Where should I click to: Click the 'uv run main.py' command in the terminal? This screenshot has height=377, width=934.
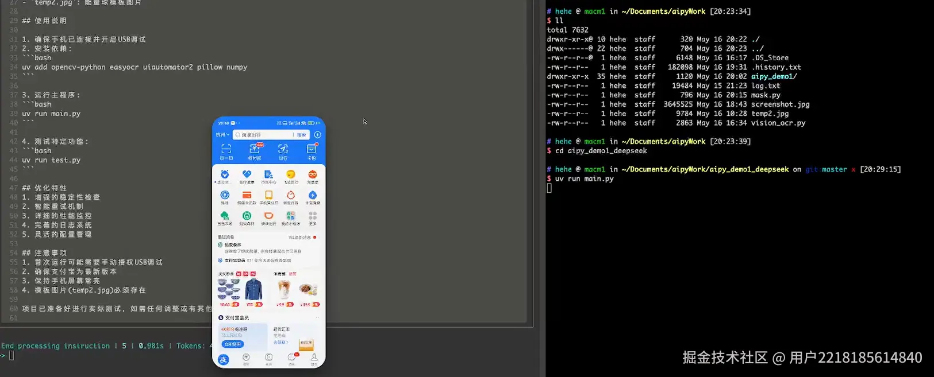585,178
